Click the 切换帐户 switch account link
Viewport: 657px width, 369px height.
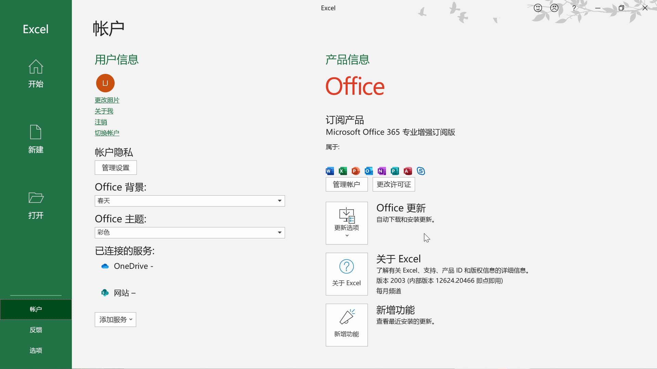[107, 133]
